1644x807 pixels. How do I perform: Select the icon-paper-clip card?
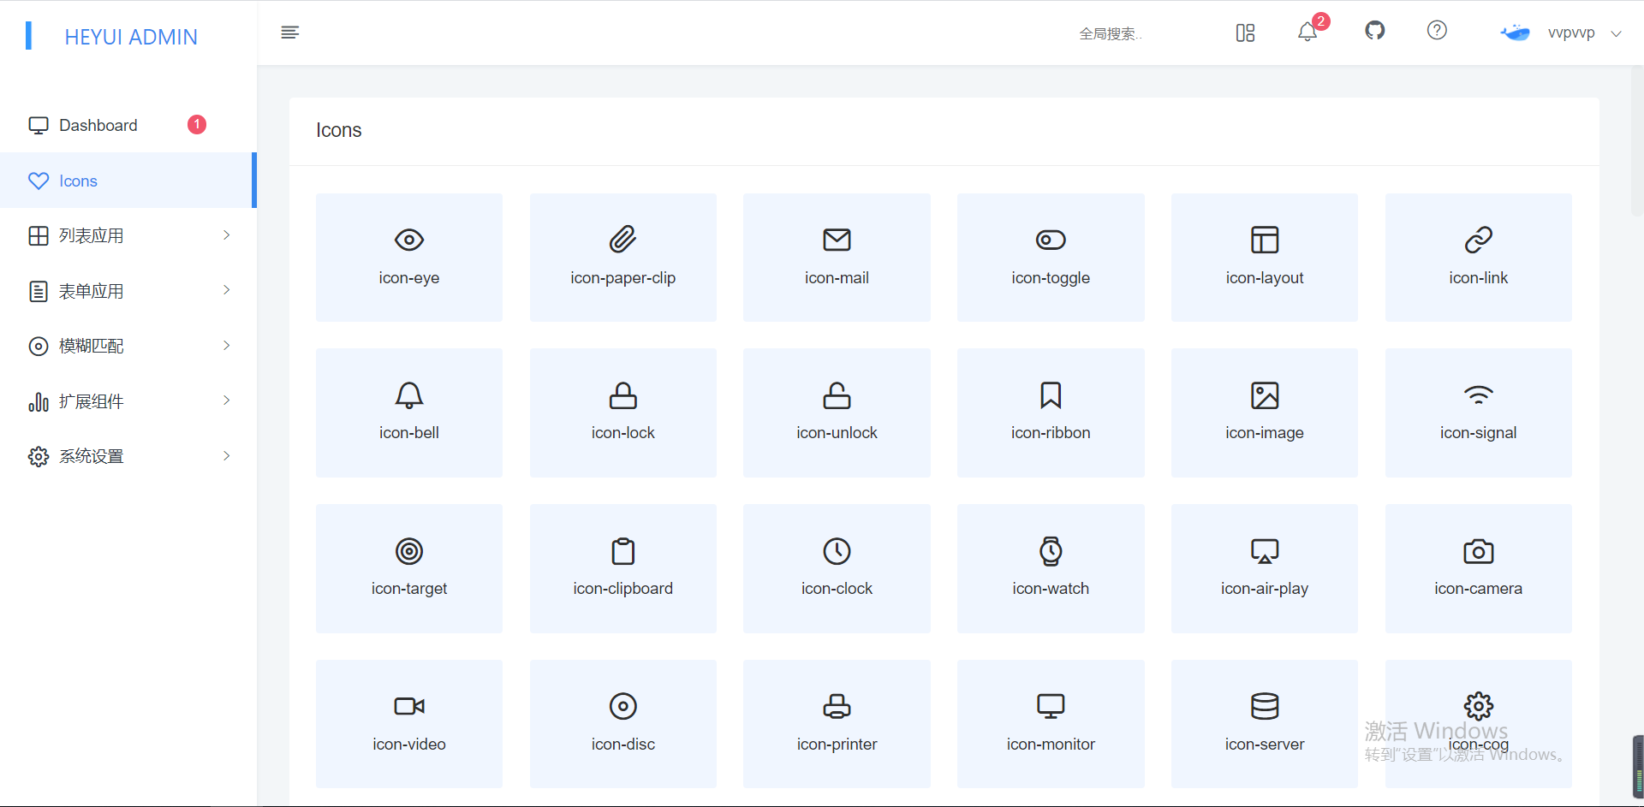623,258
